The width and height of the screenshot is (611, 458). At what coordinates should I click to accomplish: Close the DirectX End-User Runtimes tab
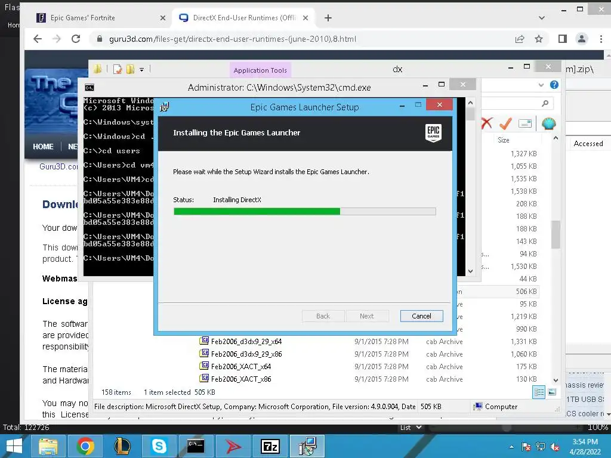pyautogui.click(x=305, y=18)
